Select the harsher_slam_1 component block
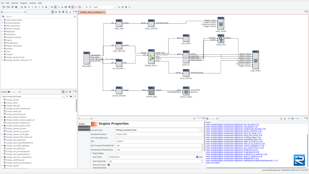This screenshot has width=309, height=174. pos(151,56)
